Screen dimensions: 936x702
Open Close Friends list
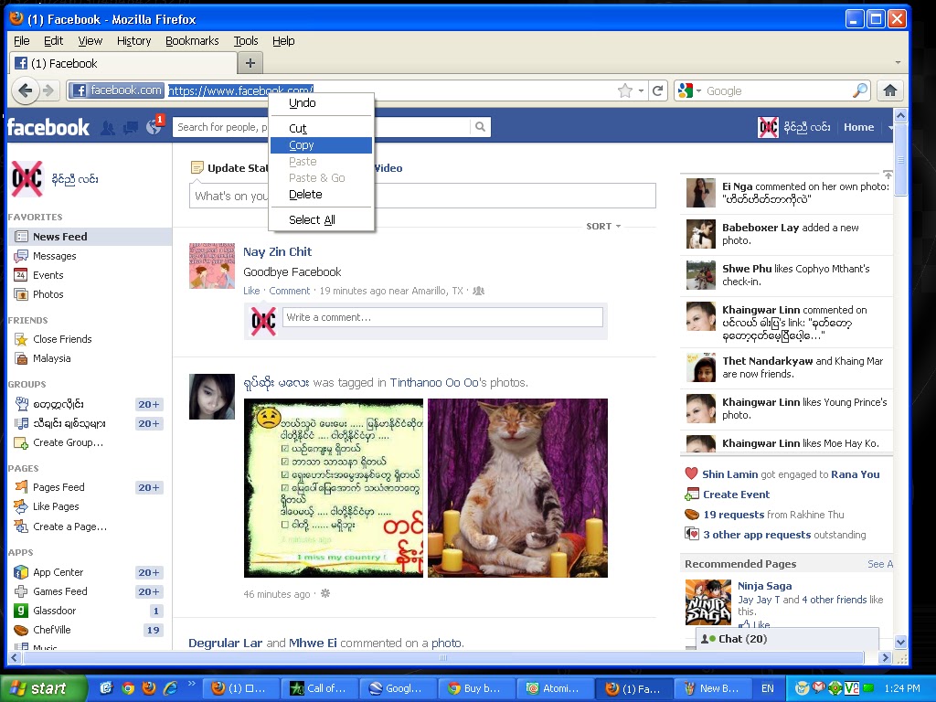click(x=62, y=339)
